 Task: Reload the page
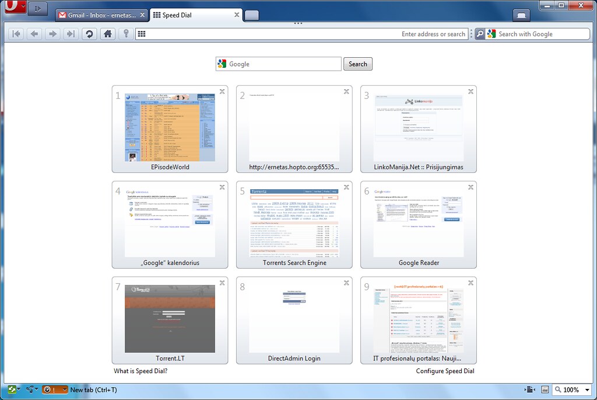click(x=89, y=34)
